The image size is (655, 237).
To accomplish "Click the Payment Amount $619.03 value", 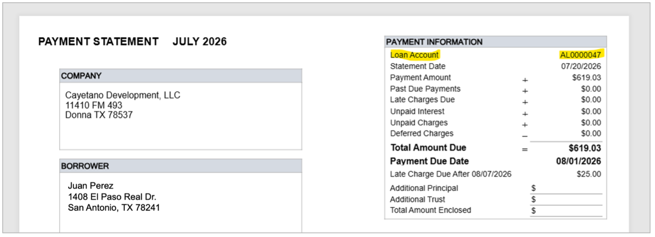I will point(586,77).
